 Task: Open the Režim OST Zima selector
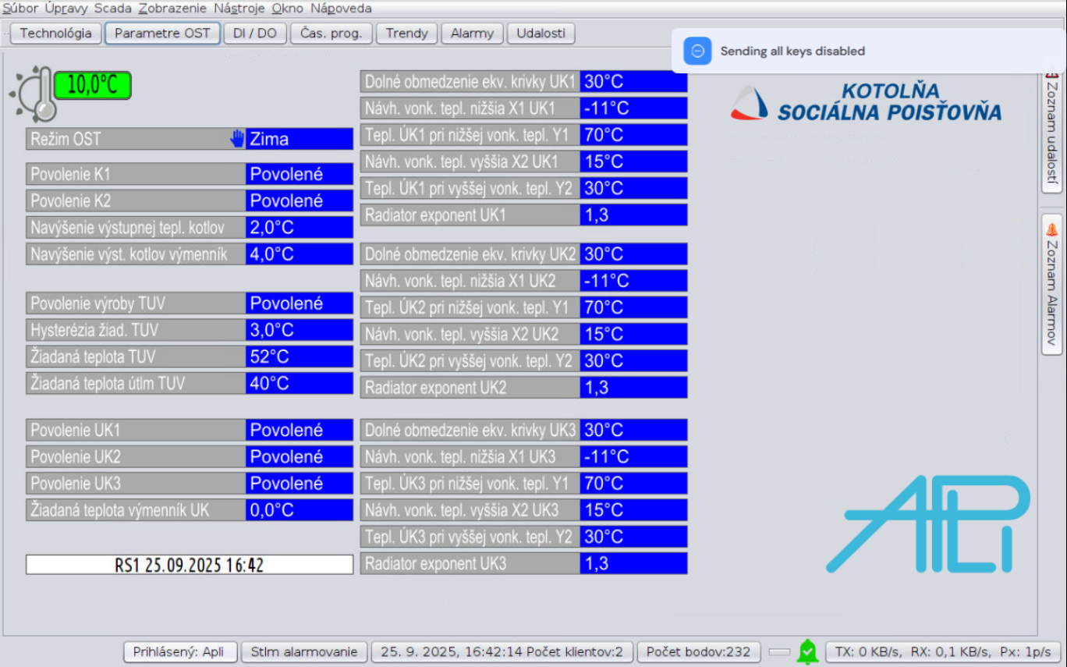[x=300, y=139]
